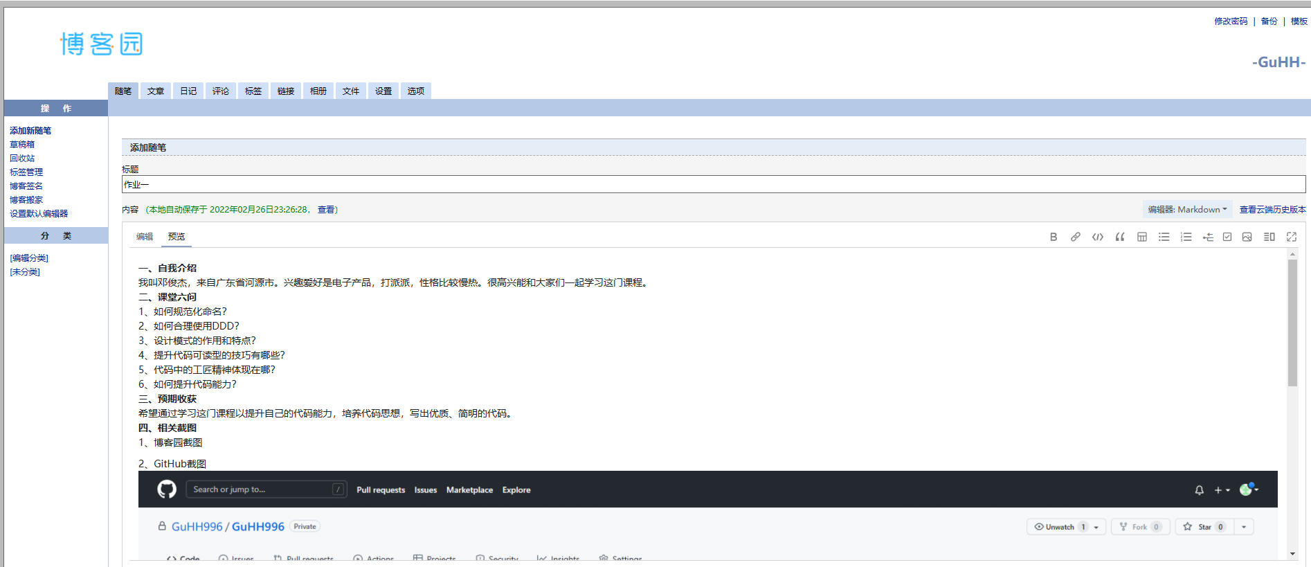Click 查看 next to the autosave timestamp
Viewport: 1311px width, 567px height.
pyautogui.click(x=326, y=209)
